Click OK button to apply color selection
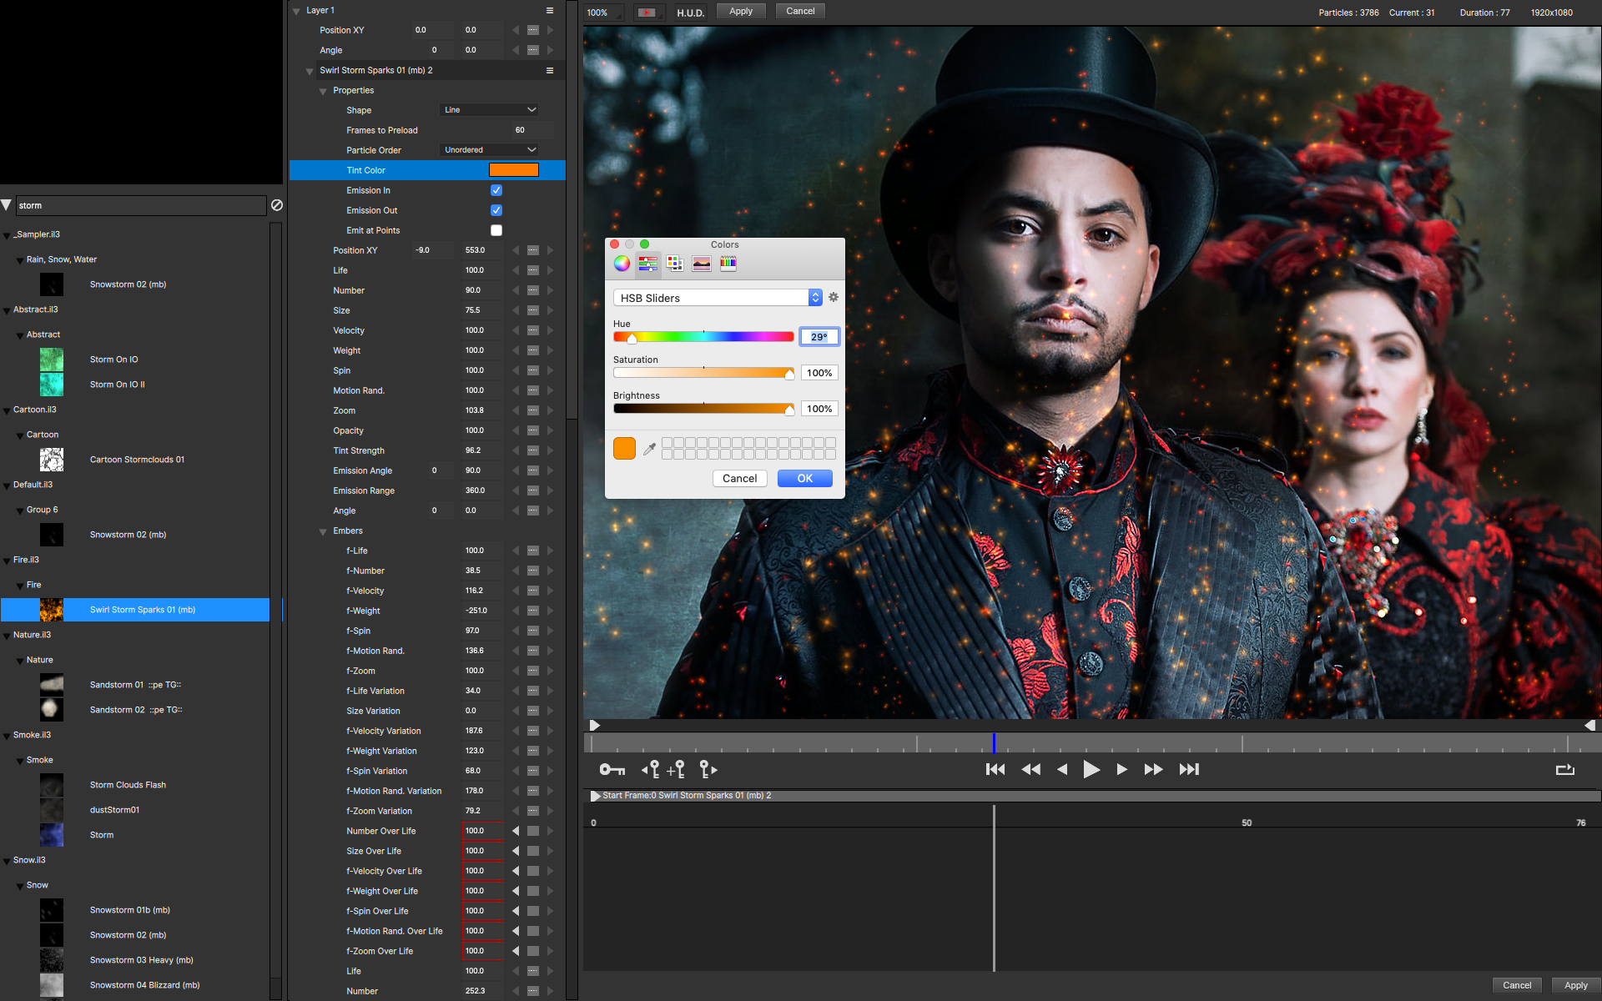The width and height of the screenshot is (1602, 1001). coord(804,477)
